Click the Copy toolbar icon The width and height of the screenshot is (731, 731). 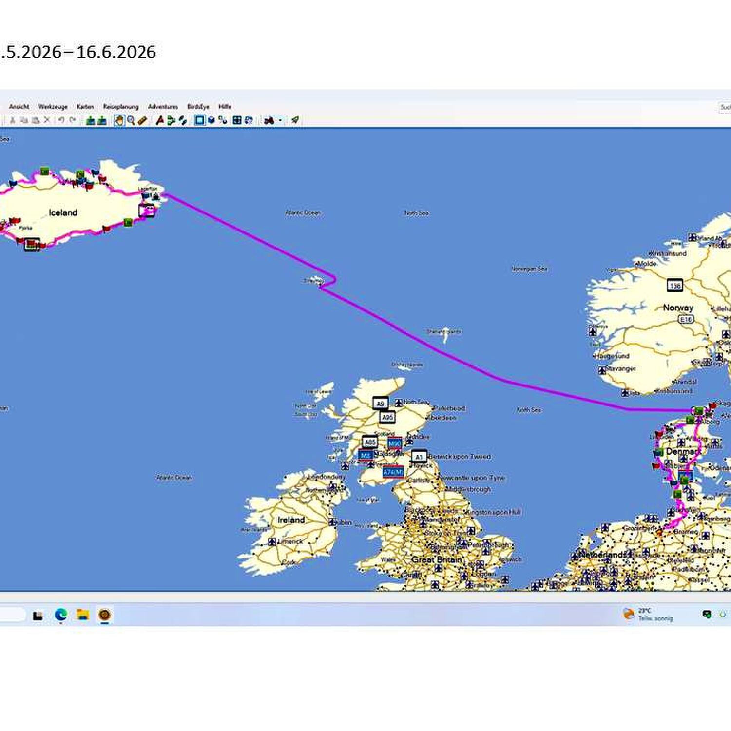tap(24, 120)
